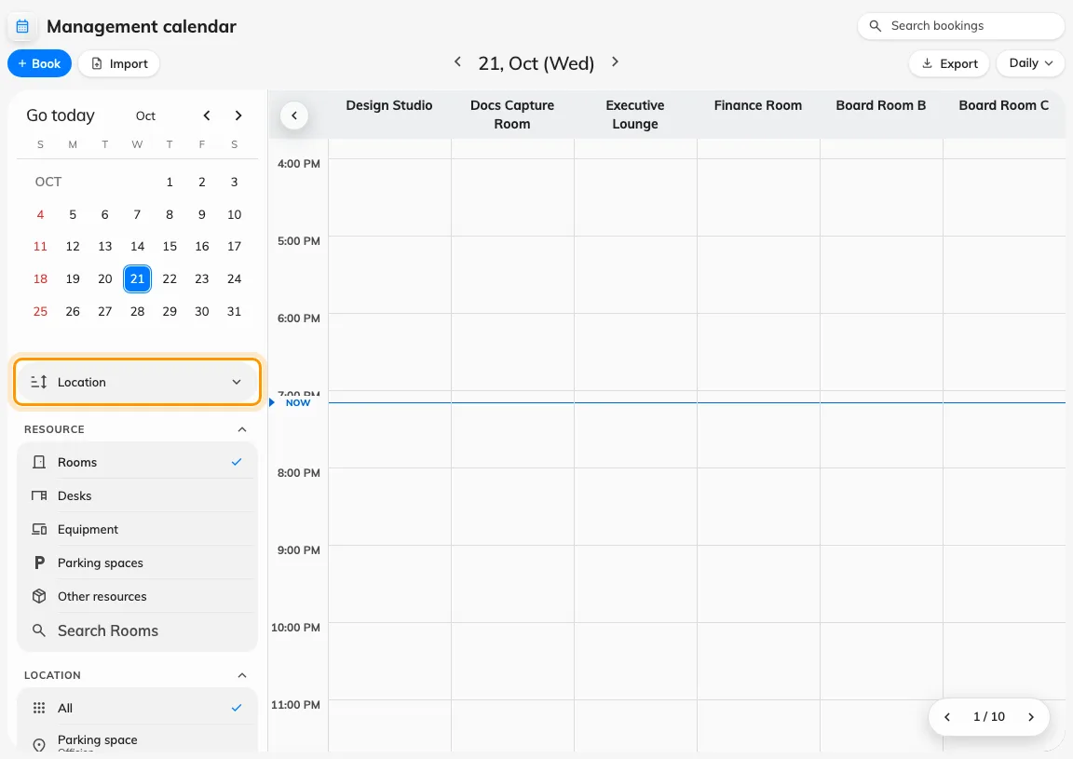Image resolution: width=1073 pixels, height=759 pixels.
Task: Click the sort icon in the Location dropdown
Action: point(39,382)
